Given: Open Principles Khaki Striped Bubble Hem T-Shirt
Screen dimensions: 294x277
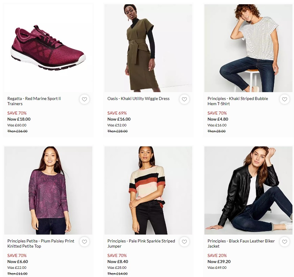Looking at the screenshot, I should 237,101.
